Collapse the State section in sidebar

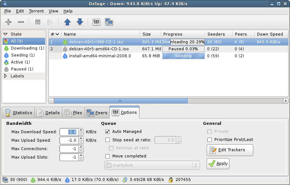point(6,34)
